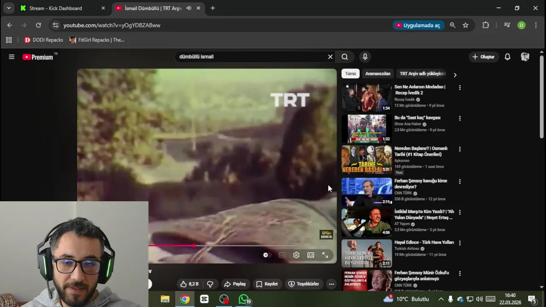Open File Explorer from the taskbar
This screenshot has height=307, width=546.
coord(165,299)
